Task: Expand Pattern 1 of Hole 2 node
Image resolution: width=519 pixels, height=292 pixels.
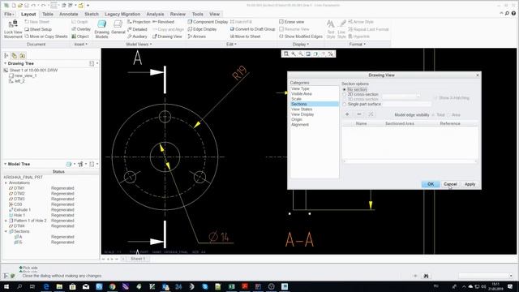Action: click(6, 221)
